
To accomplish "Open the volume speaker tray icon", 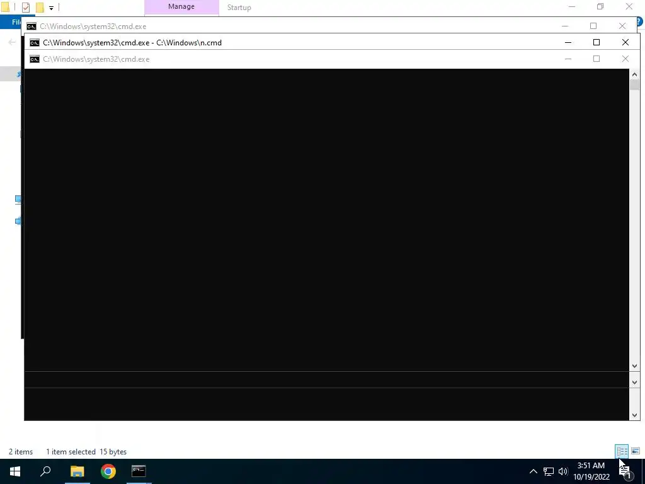I will [x=563, y=471].
